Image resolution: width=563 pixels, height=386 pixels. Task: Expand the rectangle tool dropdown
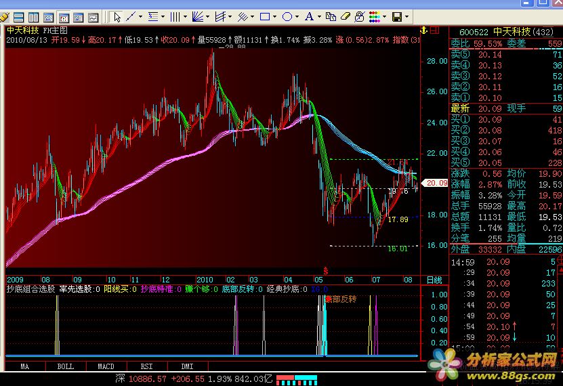[274, 17]
